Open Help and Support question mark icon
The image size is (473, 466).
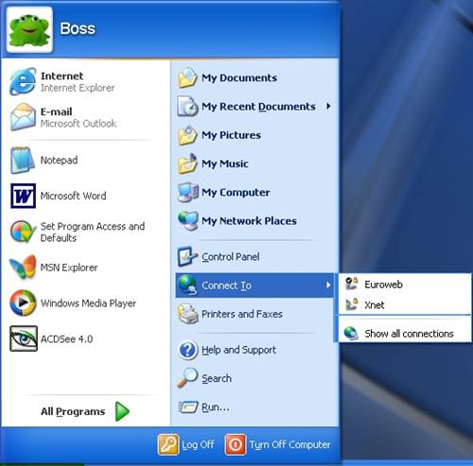click(x=188, y=350)
